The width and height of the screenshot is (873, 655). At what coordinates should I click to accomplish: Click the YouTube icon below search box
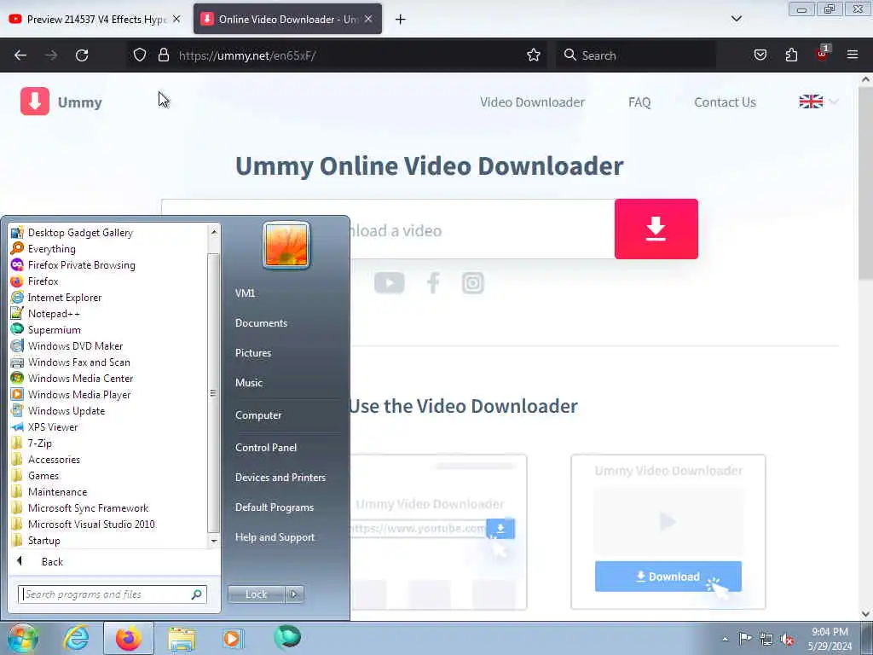389,283
